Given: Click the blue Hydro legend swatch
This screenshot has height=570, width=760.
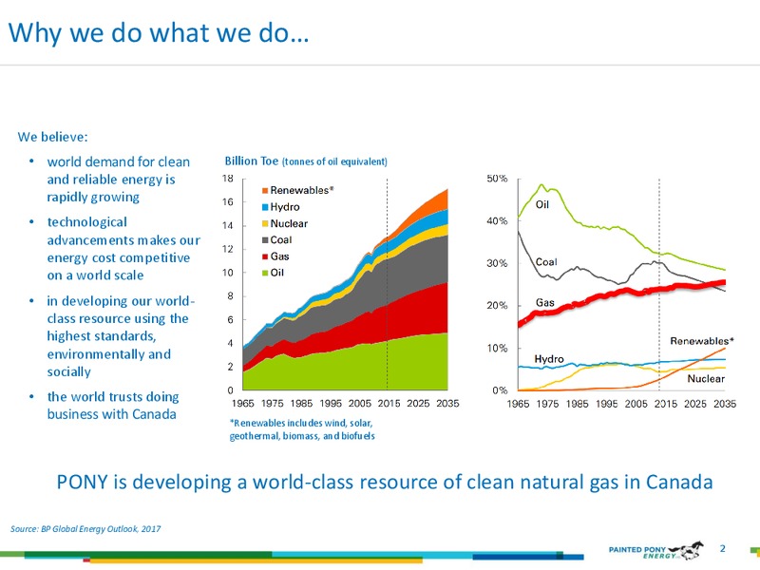Looking at the screenshot, I should (265, 207).
